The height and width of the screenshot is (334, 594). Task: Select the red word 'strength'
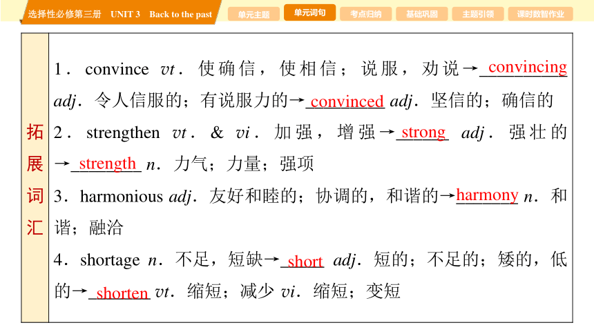coord(107,164)
